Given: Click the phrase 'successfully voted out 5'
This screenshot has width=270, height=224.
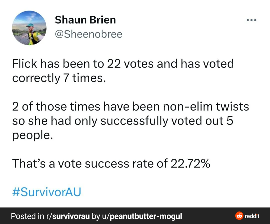Looking at the screenshot, I should pyautogui.click(x=167, y=121).
